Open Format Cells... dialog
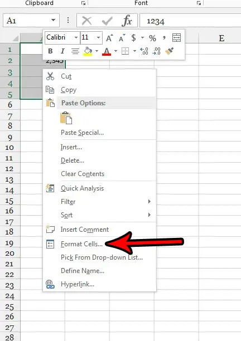The image size is (241, 341). point(99,244)
